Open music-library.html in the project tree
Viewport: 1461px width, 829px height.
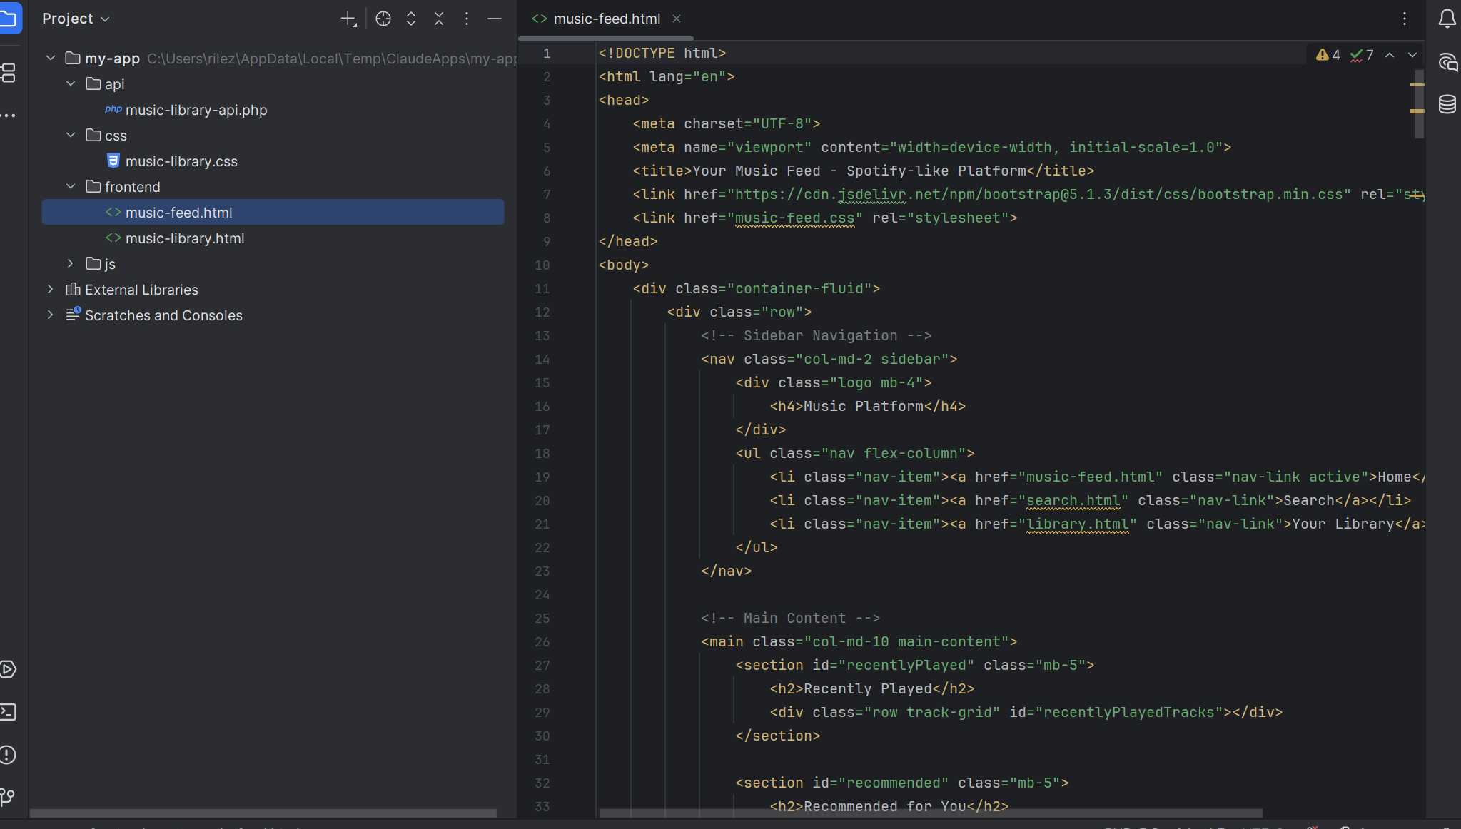185,238
